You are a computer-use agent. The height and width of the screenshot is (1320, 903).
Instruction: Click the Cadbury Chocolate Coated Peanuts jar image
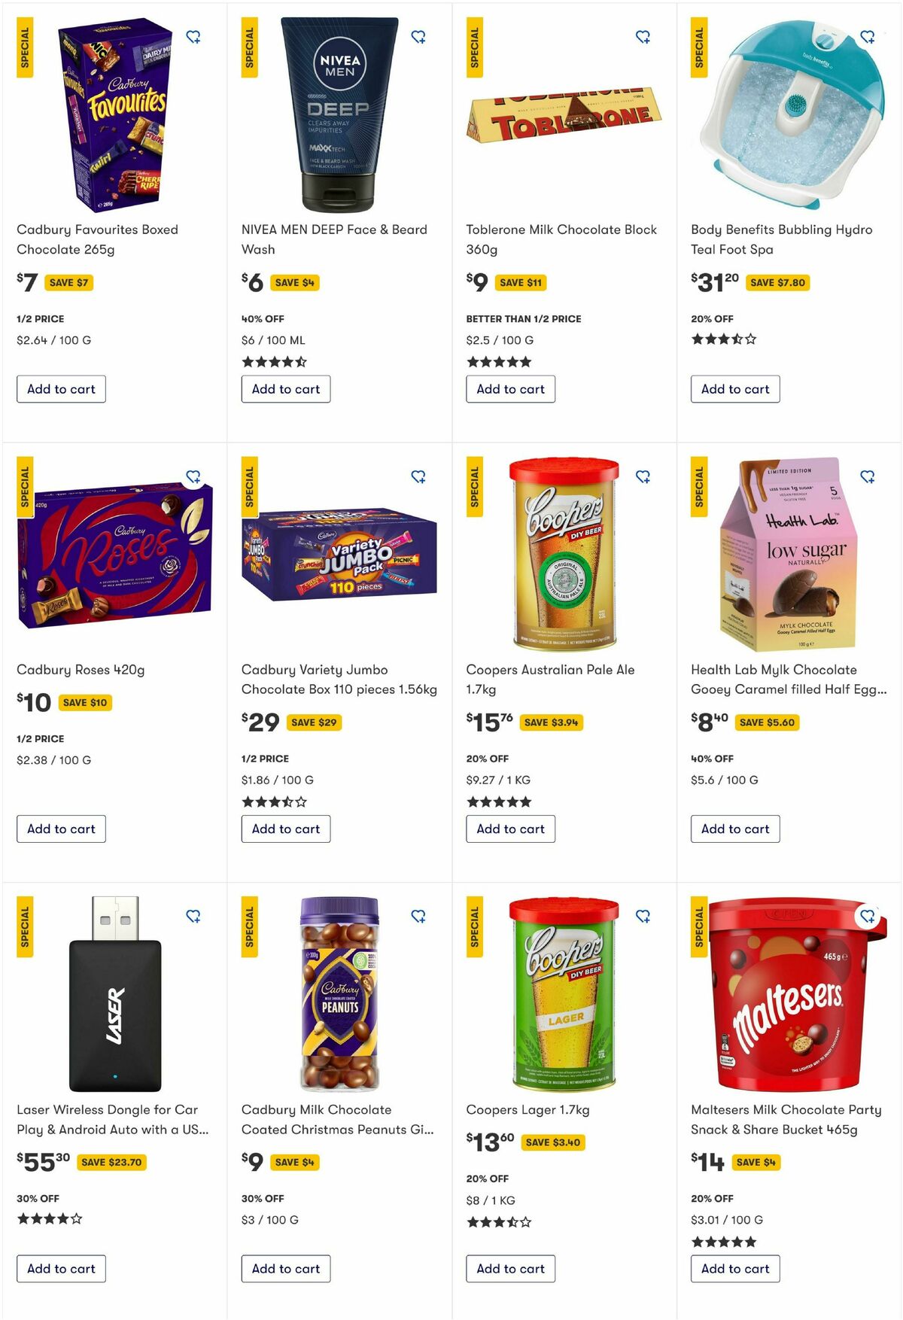click(x=338, y=993)
